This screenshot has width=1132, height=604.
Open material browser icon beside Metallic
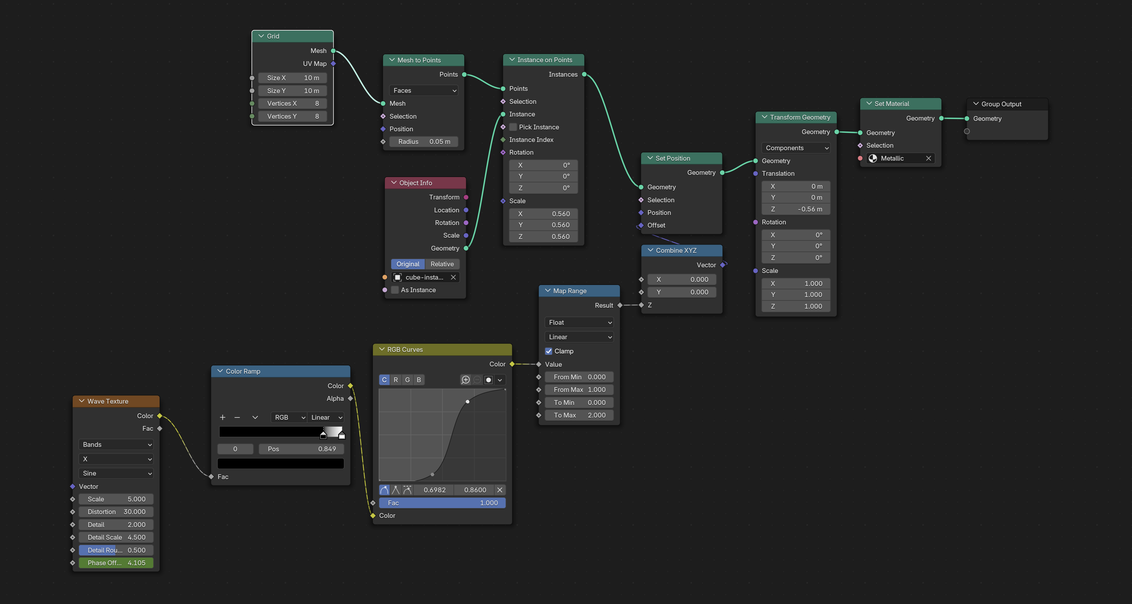(x=873, y=158)
